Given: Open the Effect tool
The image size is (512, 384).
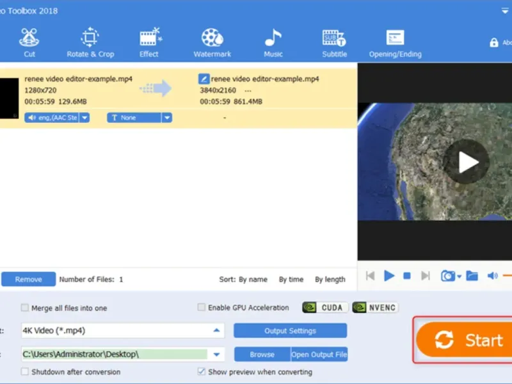Looking at the screenshot, I should 149,42.
